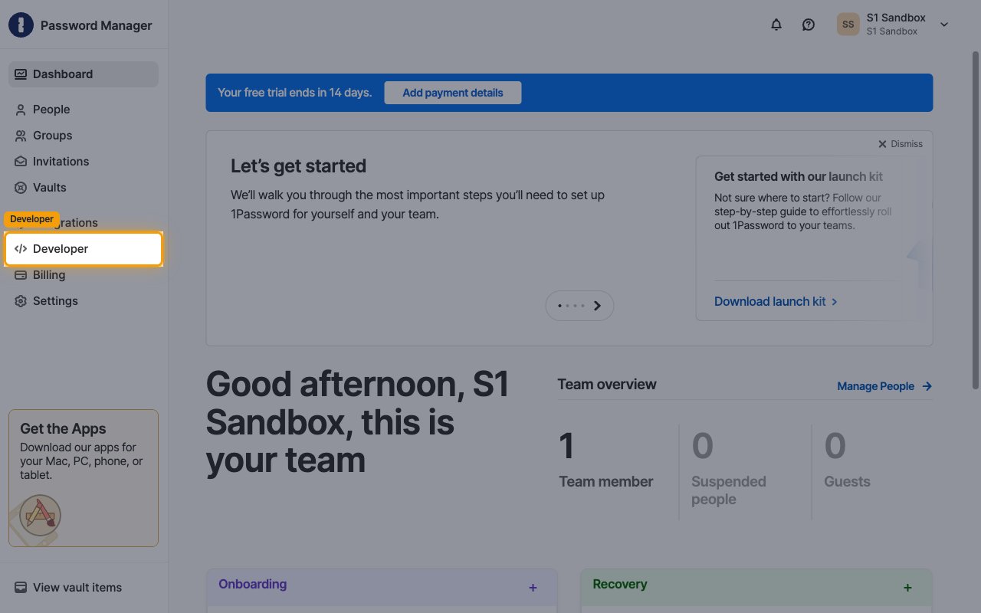Advance the get started carousel arrow
Screen dimensions: 981x613
pos(598,306)
